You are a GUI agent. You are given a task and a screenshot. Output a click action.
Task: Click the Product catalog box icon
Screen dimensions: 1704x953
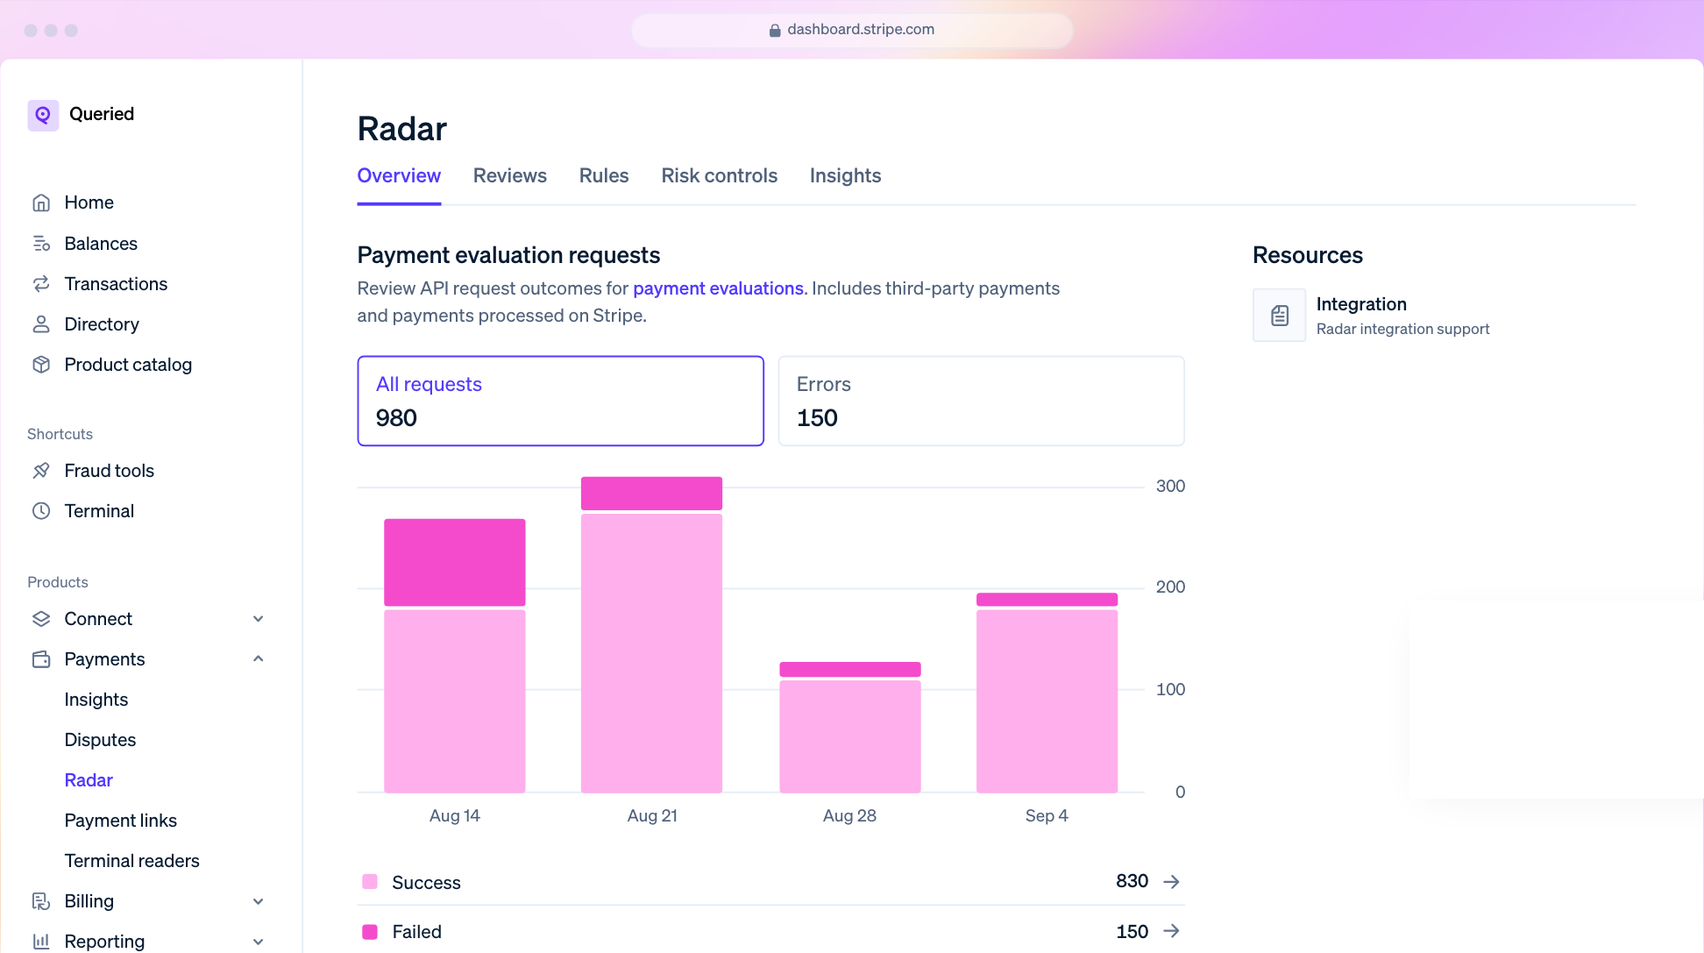41,365
